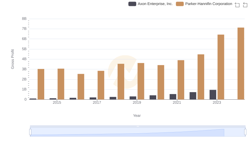251x144 pixels.
Task: Click the 2019 x-axis label
Action: click(x=137, y=102)
